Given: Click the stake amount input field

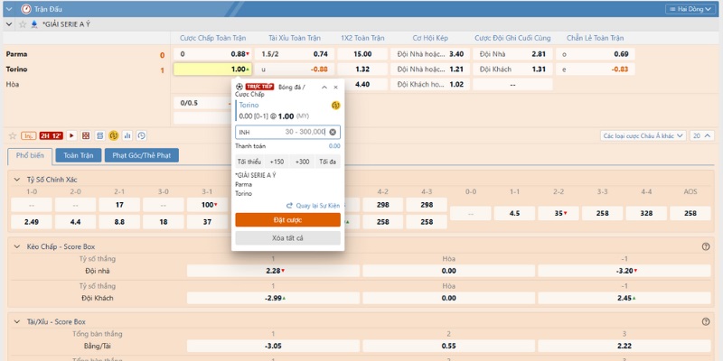Looking at the screenshot, I should (x=280, y=132).
